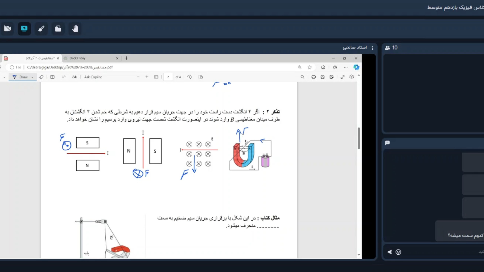This screenshot has height=272, width=484.
Task: Open a new browser tab
Action: coord(127,58)
